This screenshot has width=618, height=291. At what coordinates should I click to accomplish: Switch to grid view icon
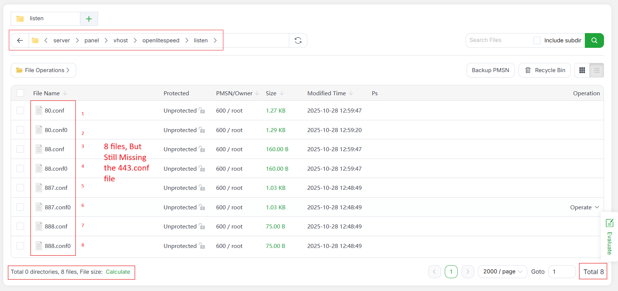pos(582,70)
